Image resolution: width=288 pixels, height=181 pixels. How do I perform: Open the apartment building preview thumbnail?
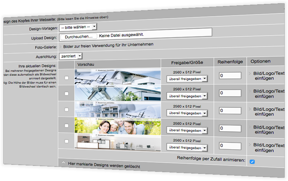pos(118,110)
